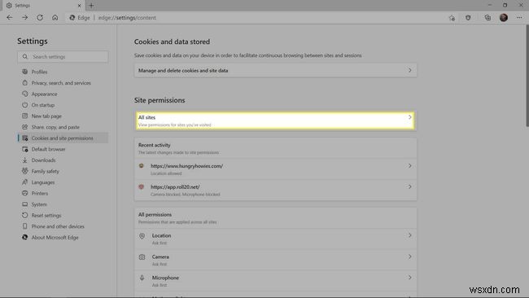Expand chevron on Location row
This screenshot has width=529, height=298.
pos(410,235)
